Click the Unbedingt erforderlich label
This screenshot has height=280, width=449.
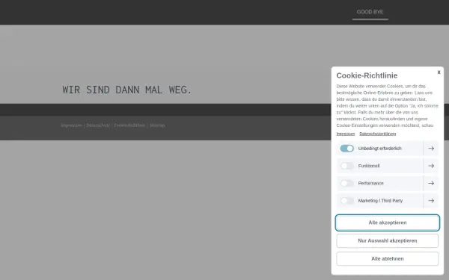pyautogui.click(x=379, y=149)
